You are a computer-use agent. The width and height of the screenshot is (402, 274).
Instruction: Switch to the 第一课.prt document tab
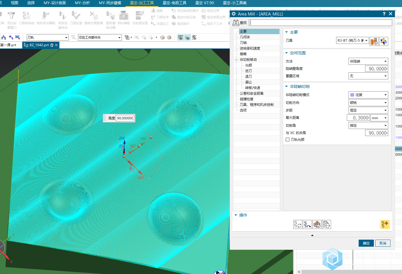pyautogui.click(x=8, y=45)
